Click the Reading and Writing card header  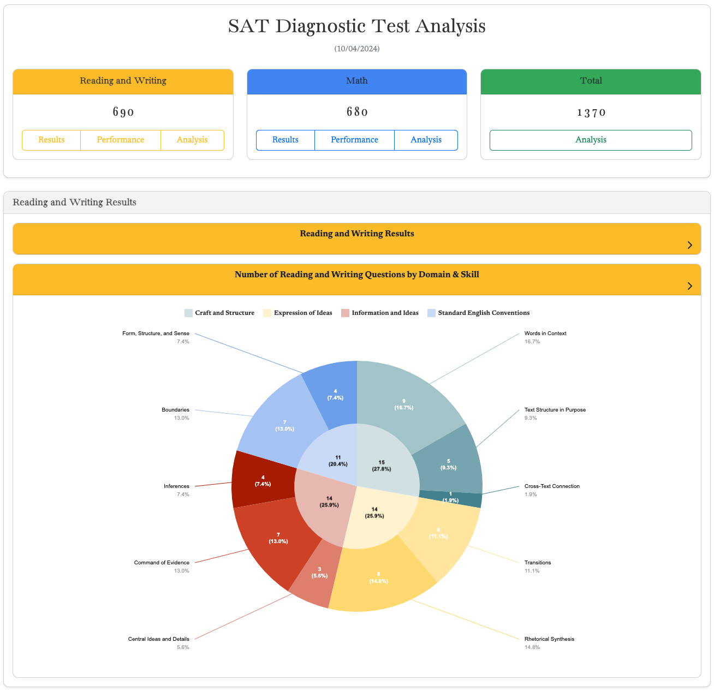pyautogui.click(x=123, y=81)
